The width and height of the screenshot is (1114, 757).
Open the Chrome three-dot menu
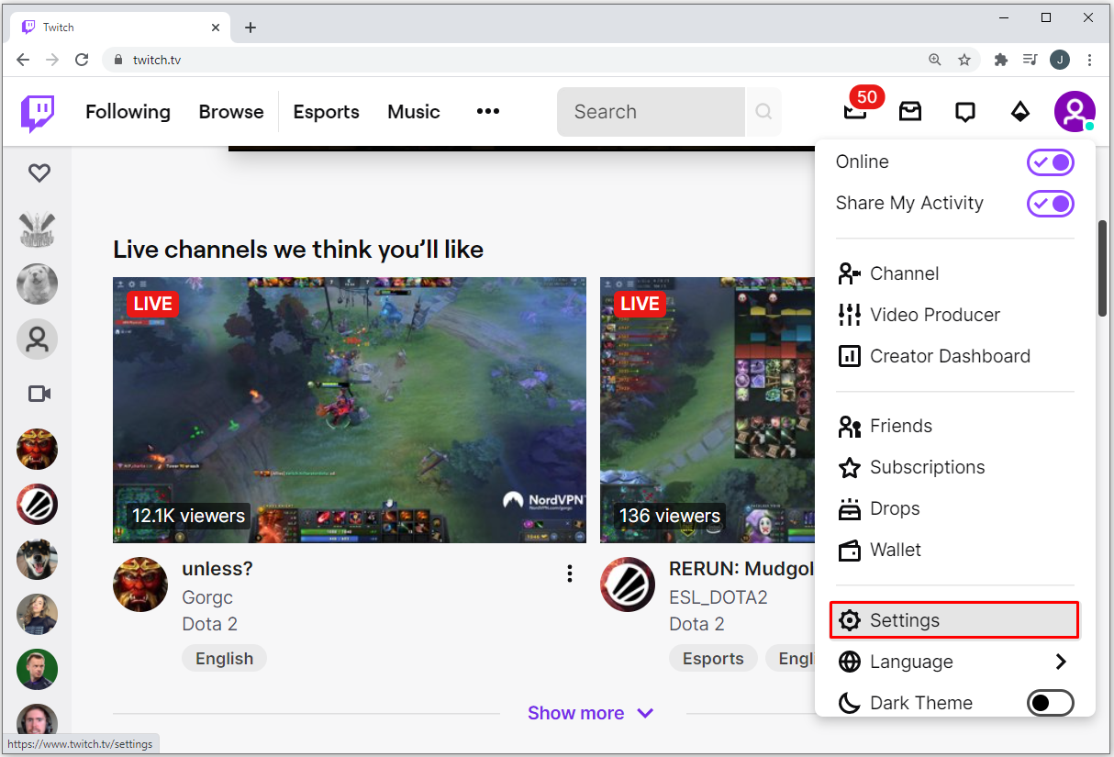[x=1089, y=60]
